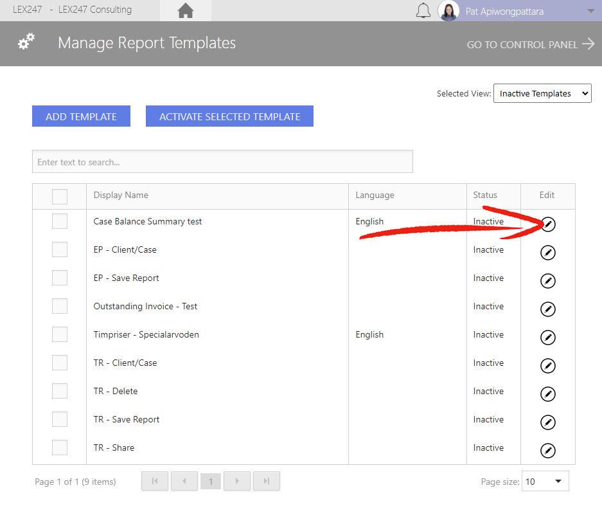Edit the TR - Delete template
Image resolution: width=602 pixels, height=515 pixels.
click(x=548, y=394)
